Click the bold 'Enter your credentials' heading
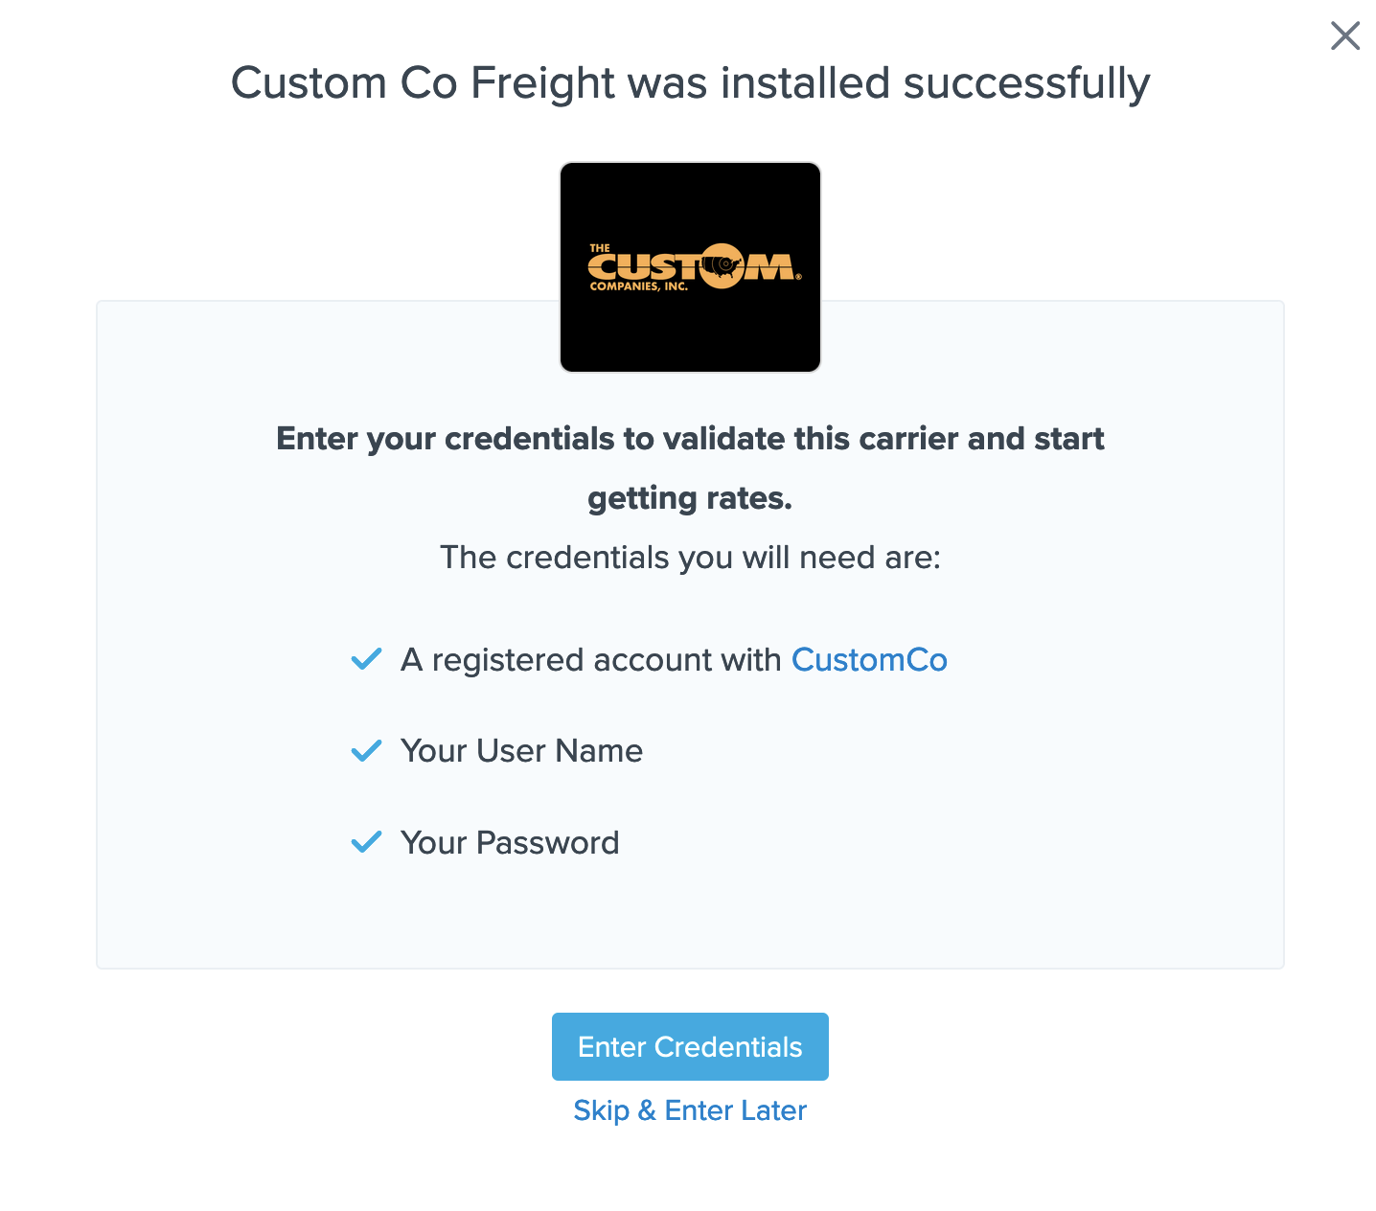This screenshot has width=1376, height=1211. pyautogui.click(x=690, y=439)
